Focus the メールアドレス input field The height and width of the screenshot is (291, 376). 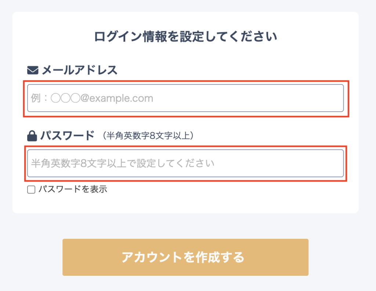coord(185,98)
